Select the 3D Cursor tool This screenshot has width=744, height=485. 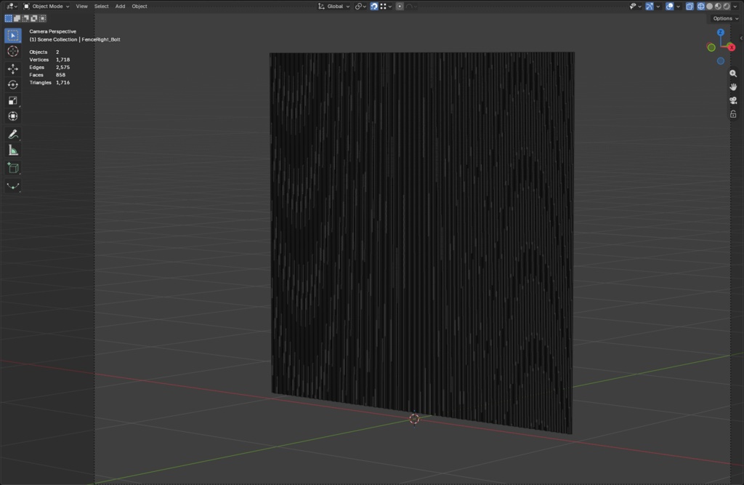click(13, 52)
